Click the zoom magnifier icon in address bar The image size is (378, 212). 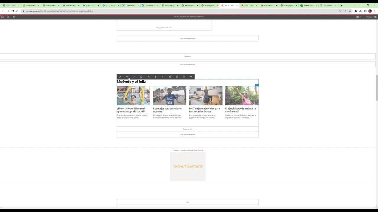[340, 11]
